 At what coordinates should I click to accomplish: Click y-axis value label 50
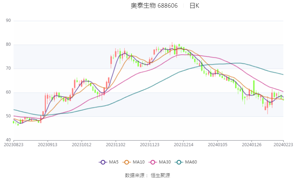(8, 116)
